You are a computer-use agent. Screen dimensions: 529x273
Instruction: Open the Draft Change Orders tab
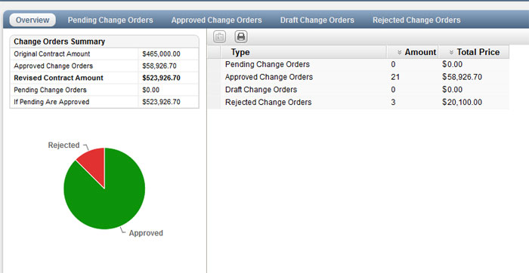coord(317,20)
